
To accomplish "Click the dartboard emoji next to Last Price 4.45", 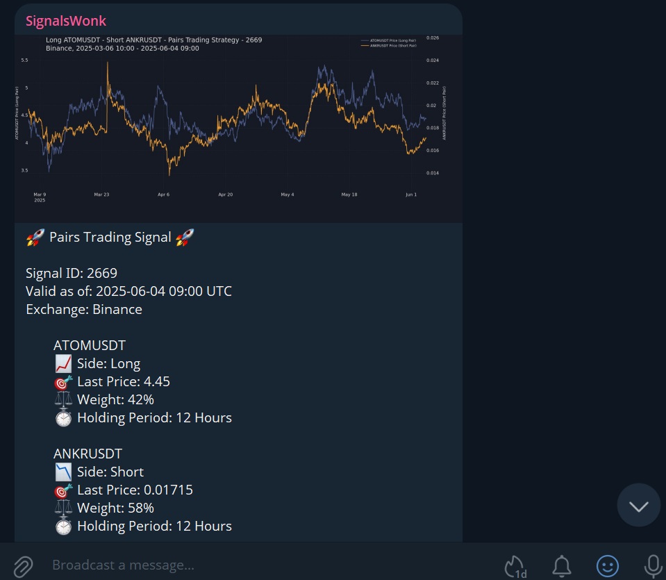I will tap(63, 381).
